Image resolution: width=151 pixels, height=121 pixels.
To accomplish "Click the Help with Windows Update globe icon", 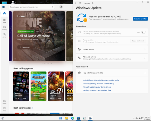I will [x=79, y=73].
